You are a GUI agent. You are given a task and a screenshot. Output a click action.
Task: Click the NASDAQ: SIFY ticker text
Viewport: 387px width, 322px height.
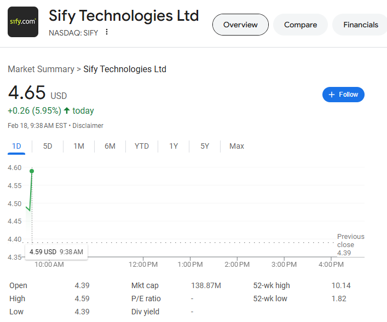(73, 33)
